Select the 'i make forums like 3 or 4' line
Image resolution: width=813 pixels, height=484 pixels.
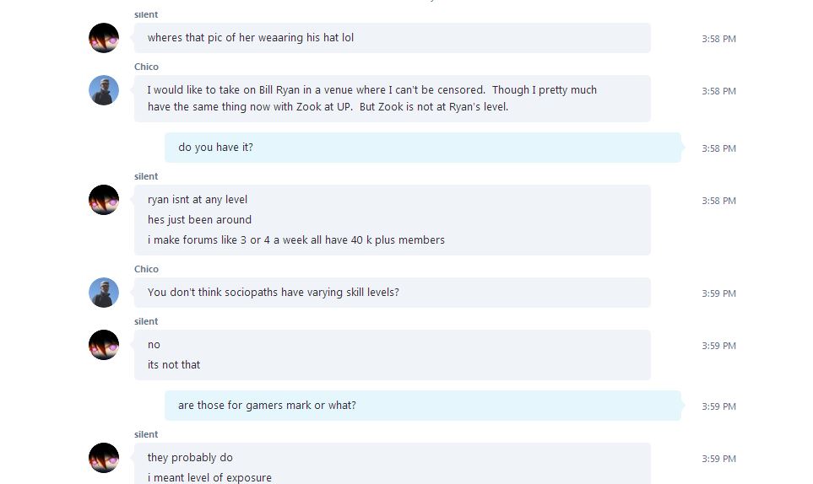[x=296, y=240]
